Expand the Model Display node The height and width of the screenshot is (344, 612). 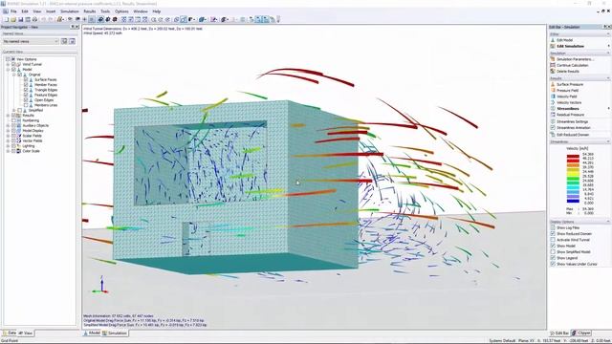click(8, 131)
